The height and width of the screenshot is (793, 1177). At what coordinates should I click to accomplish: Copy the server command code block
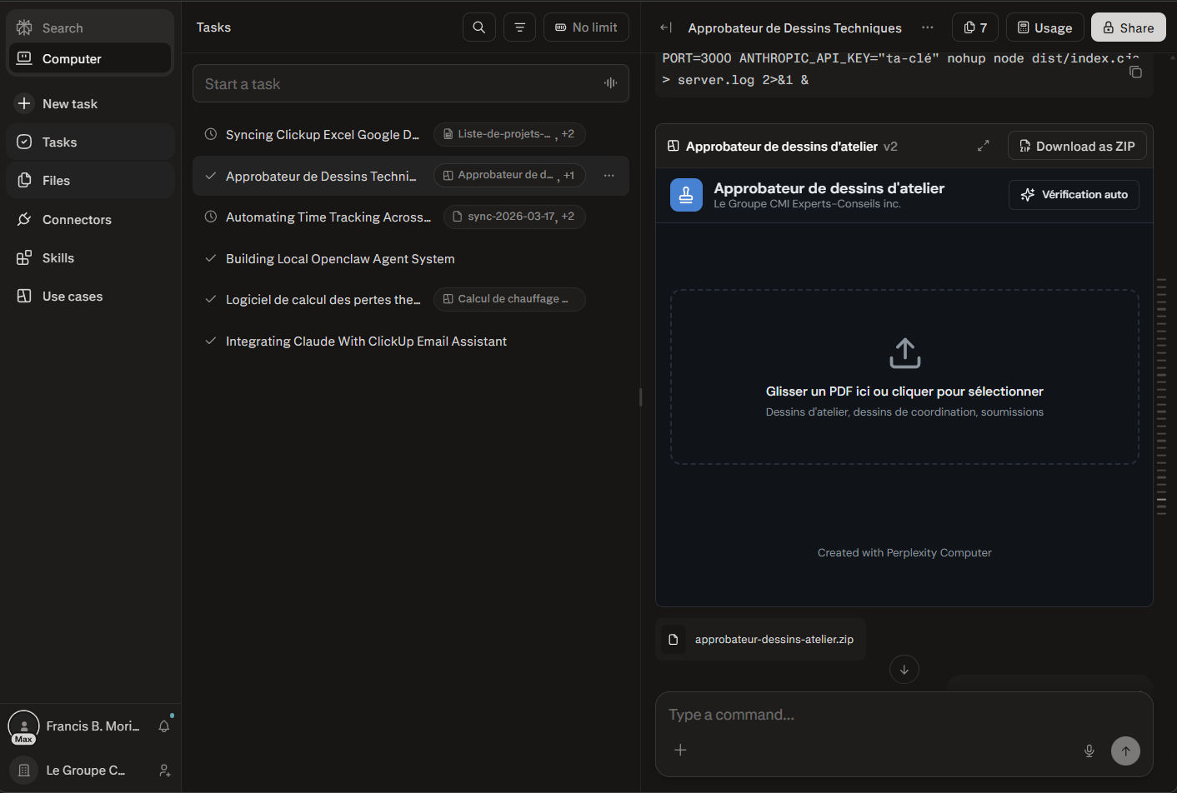pyautogui.click(x=1135, y=72)
